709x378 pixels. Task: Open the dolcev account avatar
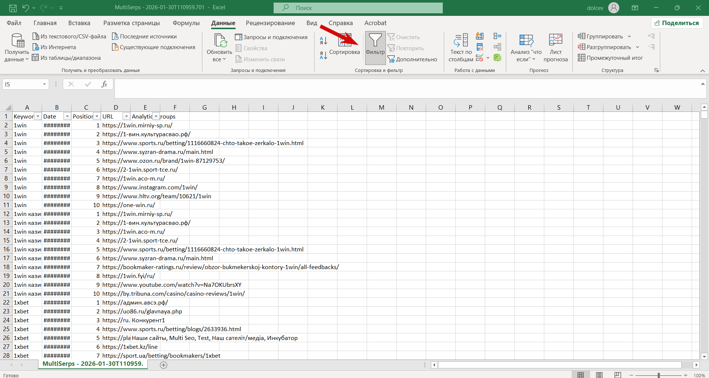pos(614,8)
